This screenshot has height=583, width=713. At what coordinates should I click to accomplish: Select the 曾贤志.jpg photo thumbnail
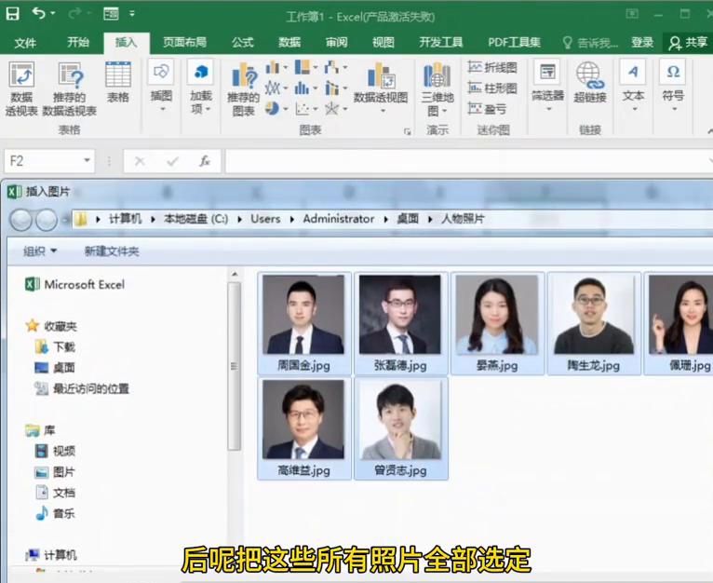click(x=400, y=428)
